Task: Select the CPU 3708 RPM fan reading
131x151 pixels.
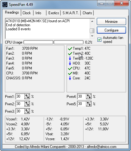Action: pos(22,73)
